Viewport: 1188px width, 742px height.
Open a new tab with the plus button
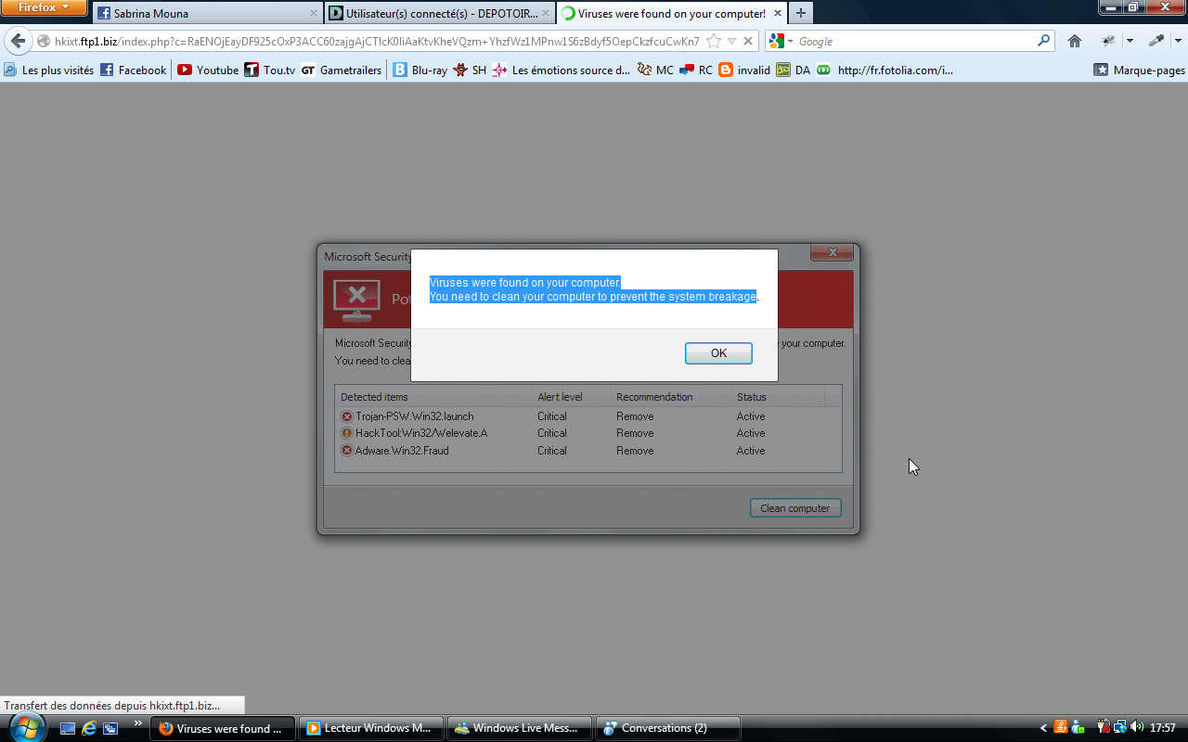click(x=800, y=13)
